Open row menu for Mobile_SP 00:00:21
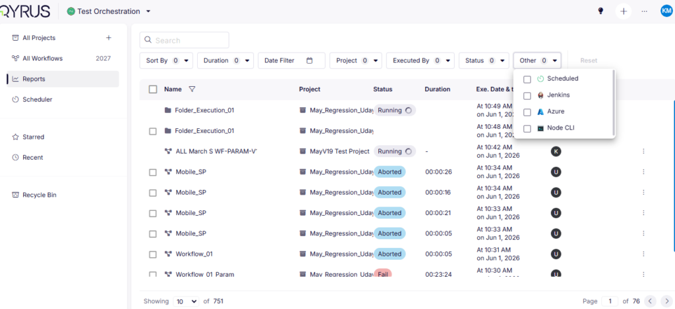 tap(643, 213)
